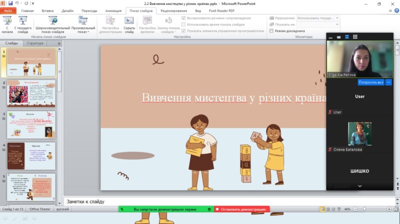This screenshot has height=224, width=400.
Task: Enable 'Режим докладчика' presenter view checkbox
Action: coord(271,30)
